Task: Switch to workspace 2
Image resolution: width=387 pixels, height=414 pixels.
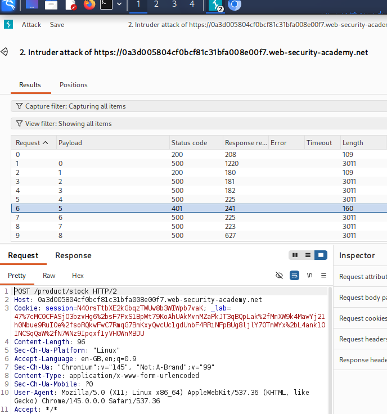Action: point(156,4)
